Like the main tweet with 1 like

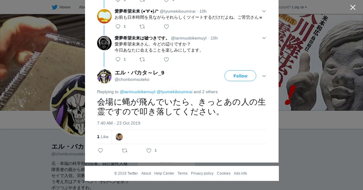coord(149,150)
